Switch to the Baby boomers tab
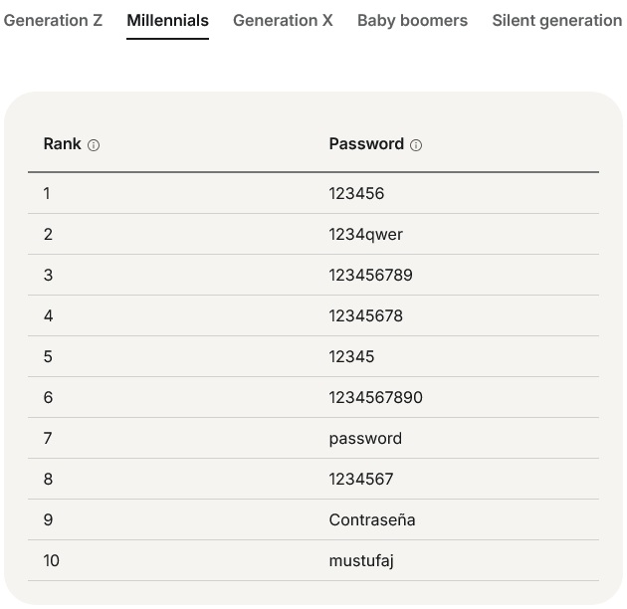The height and width of the screenshot is (609, 627). coord(412,20)
